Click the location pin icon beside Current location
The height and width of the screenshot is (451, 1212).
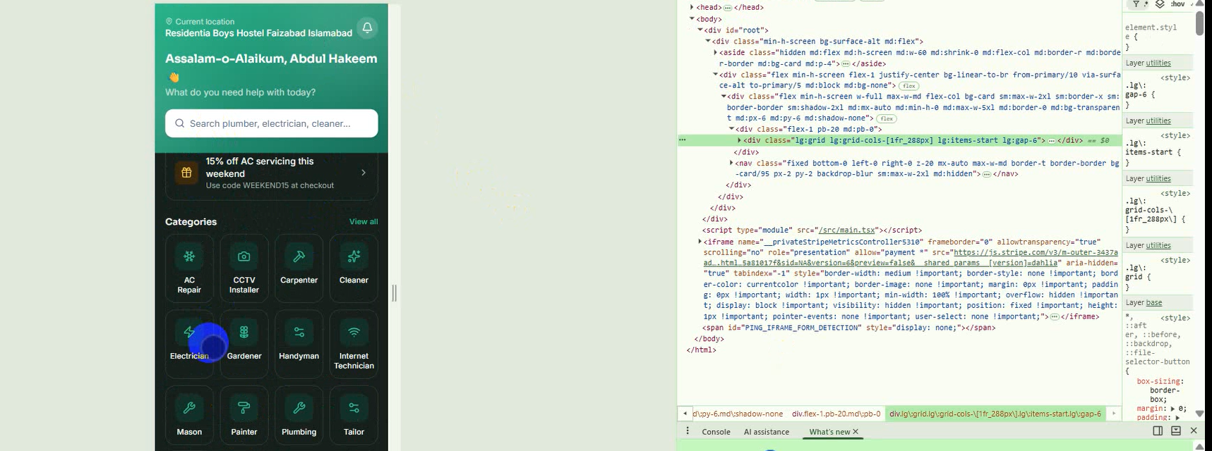point(169,21)
